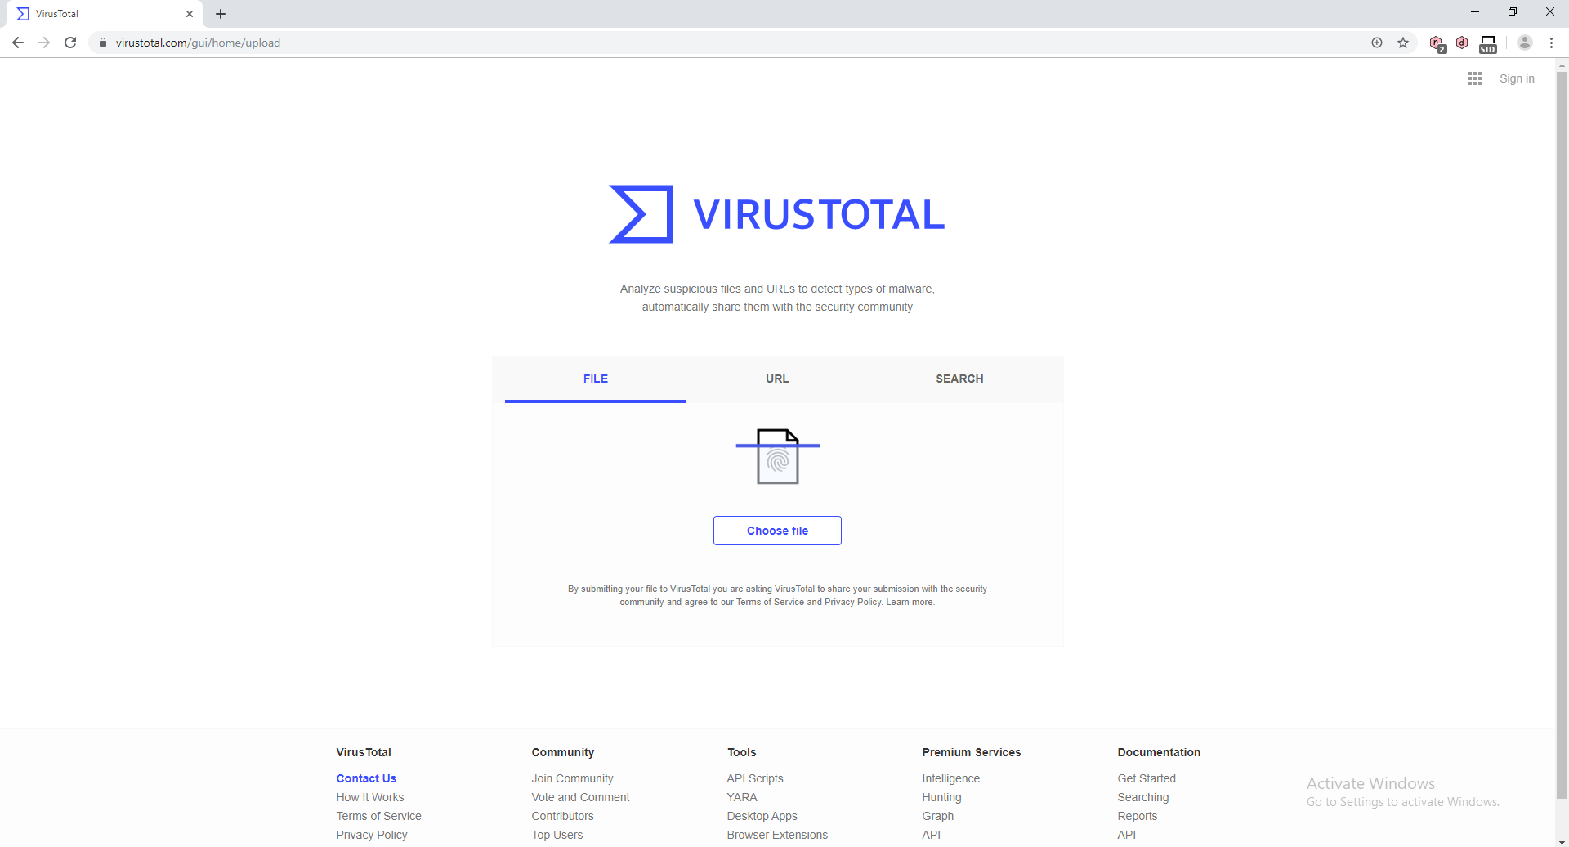Click the Choose file button
The height and width of the screenshot is (847, 1569).
[777, 531]
